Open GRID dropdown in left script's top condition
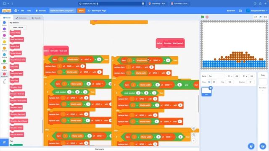The height and width of the screenshot is (151, 269). (88, 60)
